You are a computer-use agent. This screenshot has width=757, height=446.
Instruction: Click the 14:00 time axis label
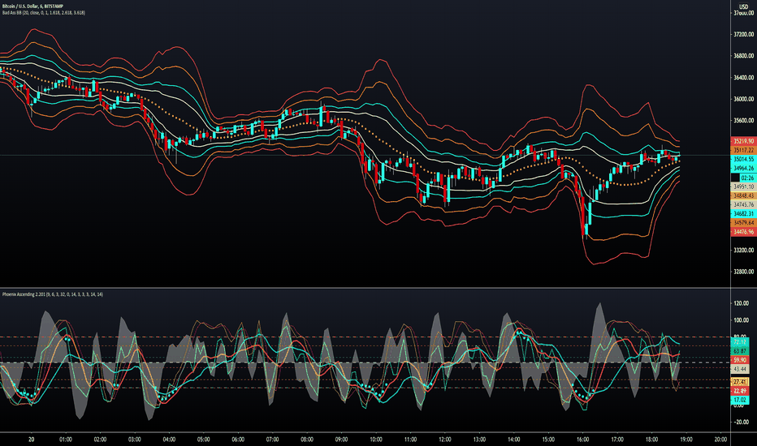(x=513, y=440)
